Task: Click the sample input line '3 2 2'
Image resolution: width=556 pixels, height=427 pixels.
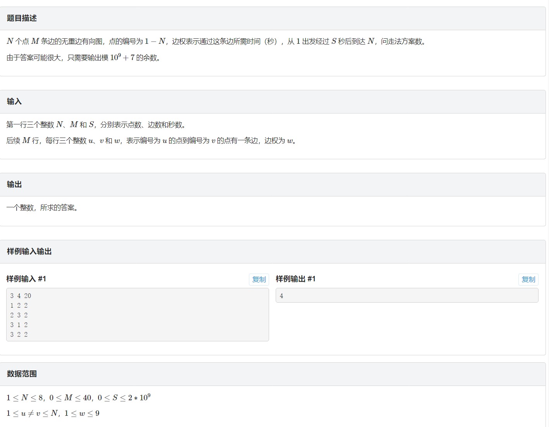Action: pos(19,334)
